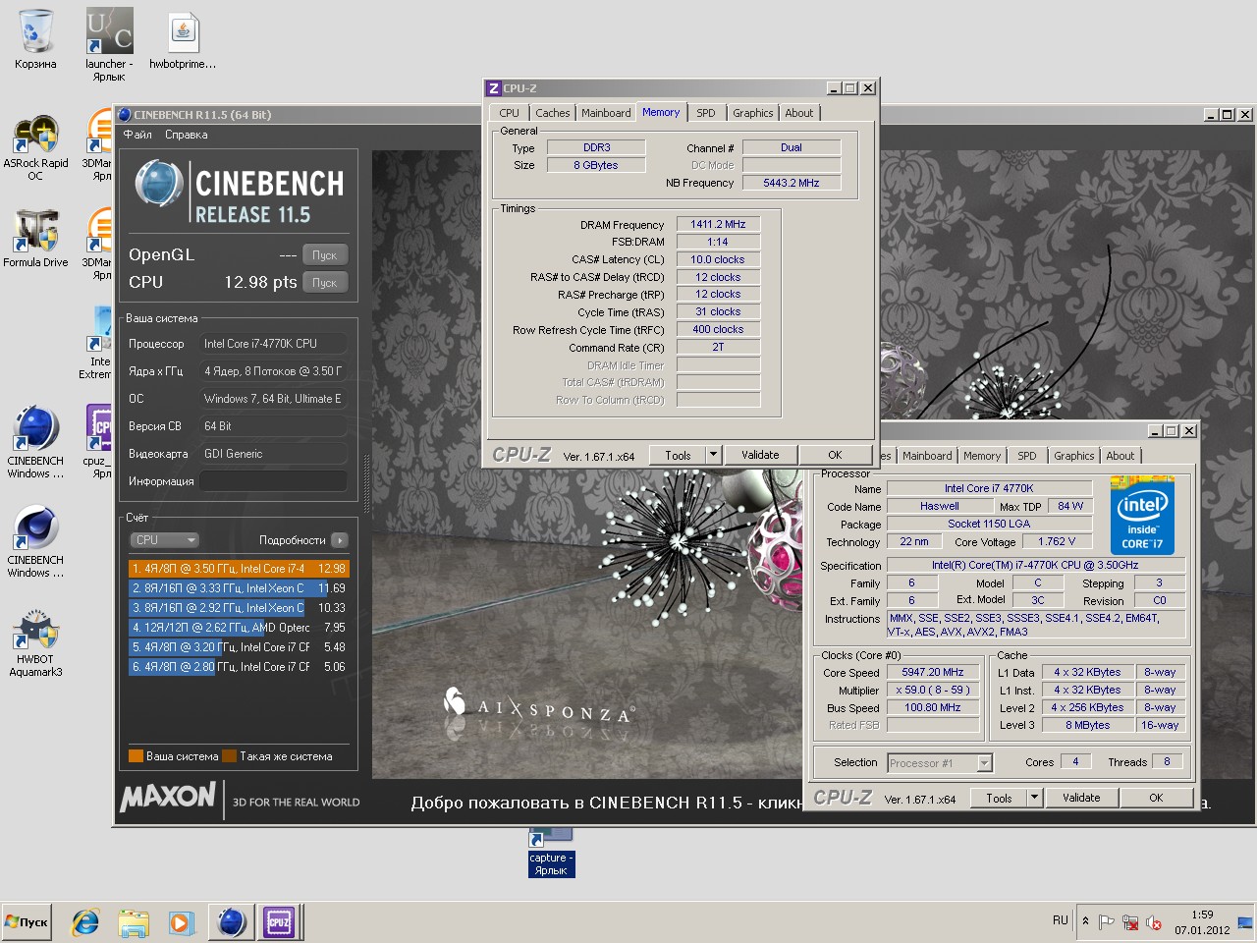Click the Intel Core i7 inside logo
Screen dimensions: 1257x943
pyautogui.click(x=1142, y=516)
